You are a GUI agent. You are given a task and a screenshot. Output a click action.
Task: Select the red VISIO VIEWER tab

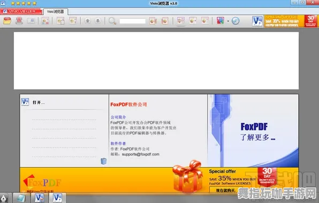click(21, 12)
